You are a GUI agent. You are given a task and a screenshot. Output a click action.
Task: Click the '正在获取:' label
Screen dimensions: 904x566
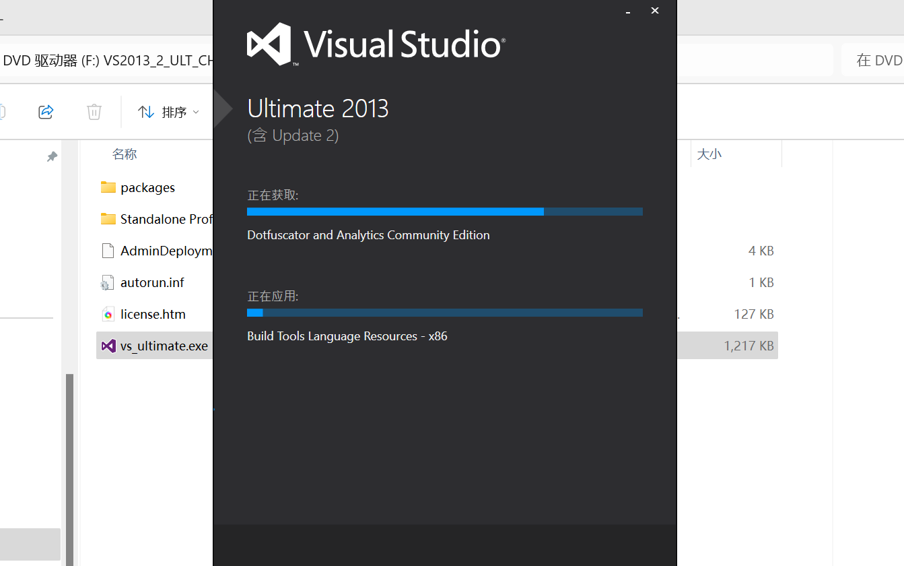pyautogui.click(x=273, y=195)
